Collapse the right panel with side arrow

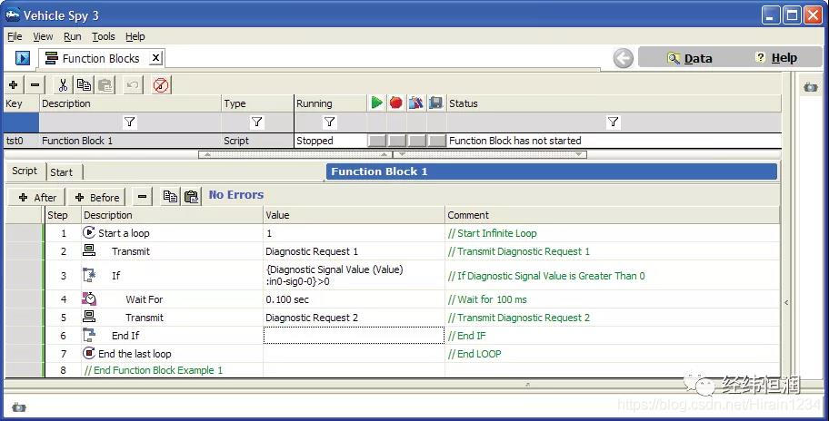[x=786, y=302]
